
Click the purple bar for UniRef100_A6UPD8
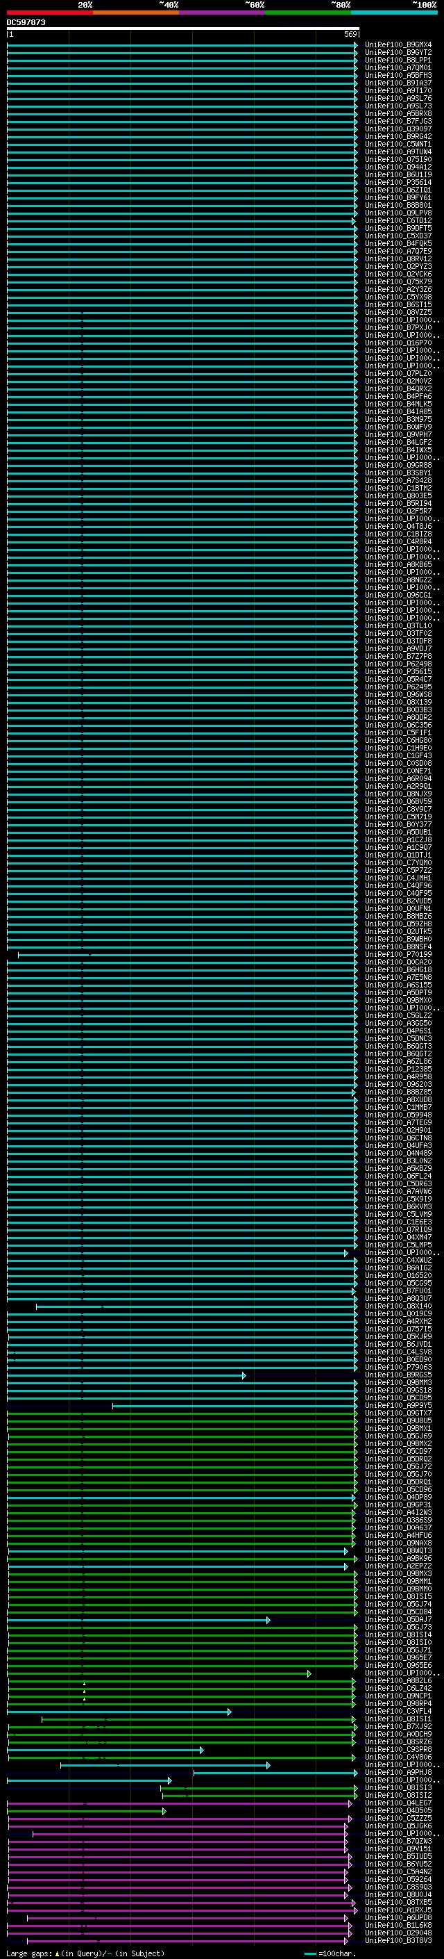(187, 1919)
